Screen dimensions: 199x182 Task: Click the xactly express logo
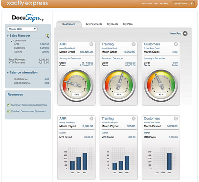click(27, 3)
